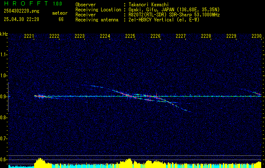
Task: Click the 2223 time marker
Action: click(x=80, y=36)
